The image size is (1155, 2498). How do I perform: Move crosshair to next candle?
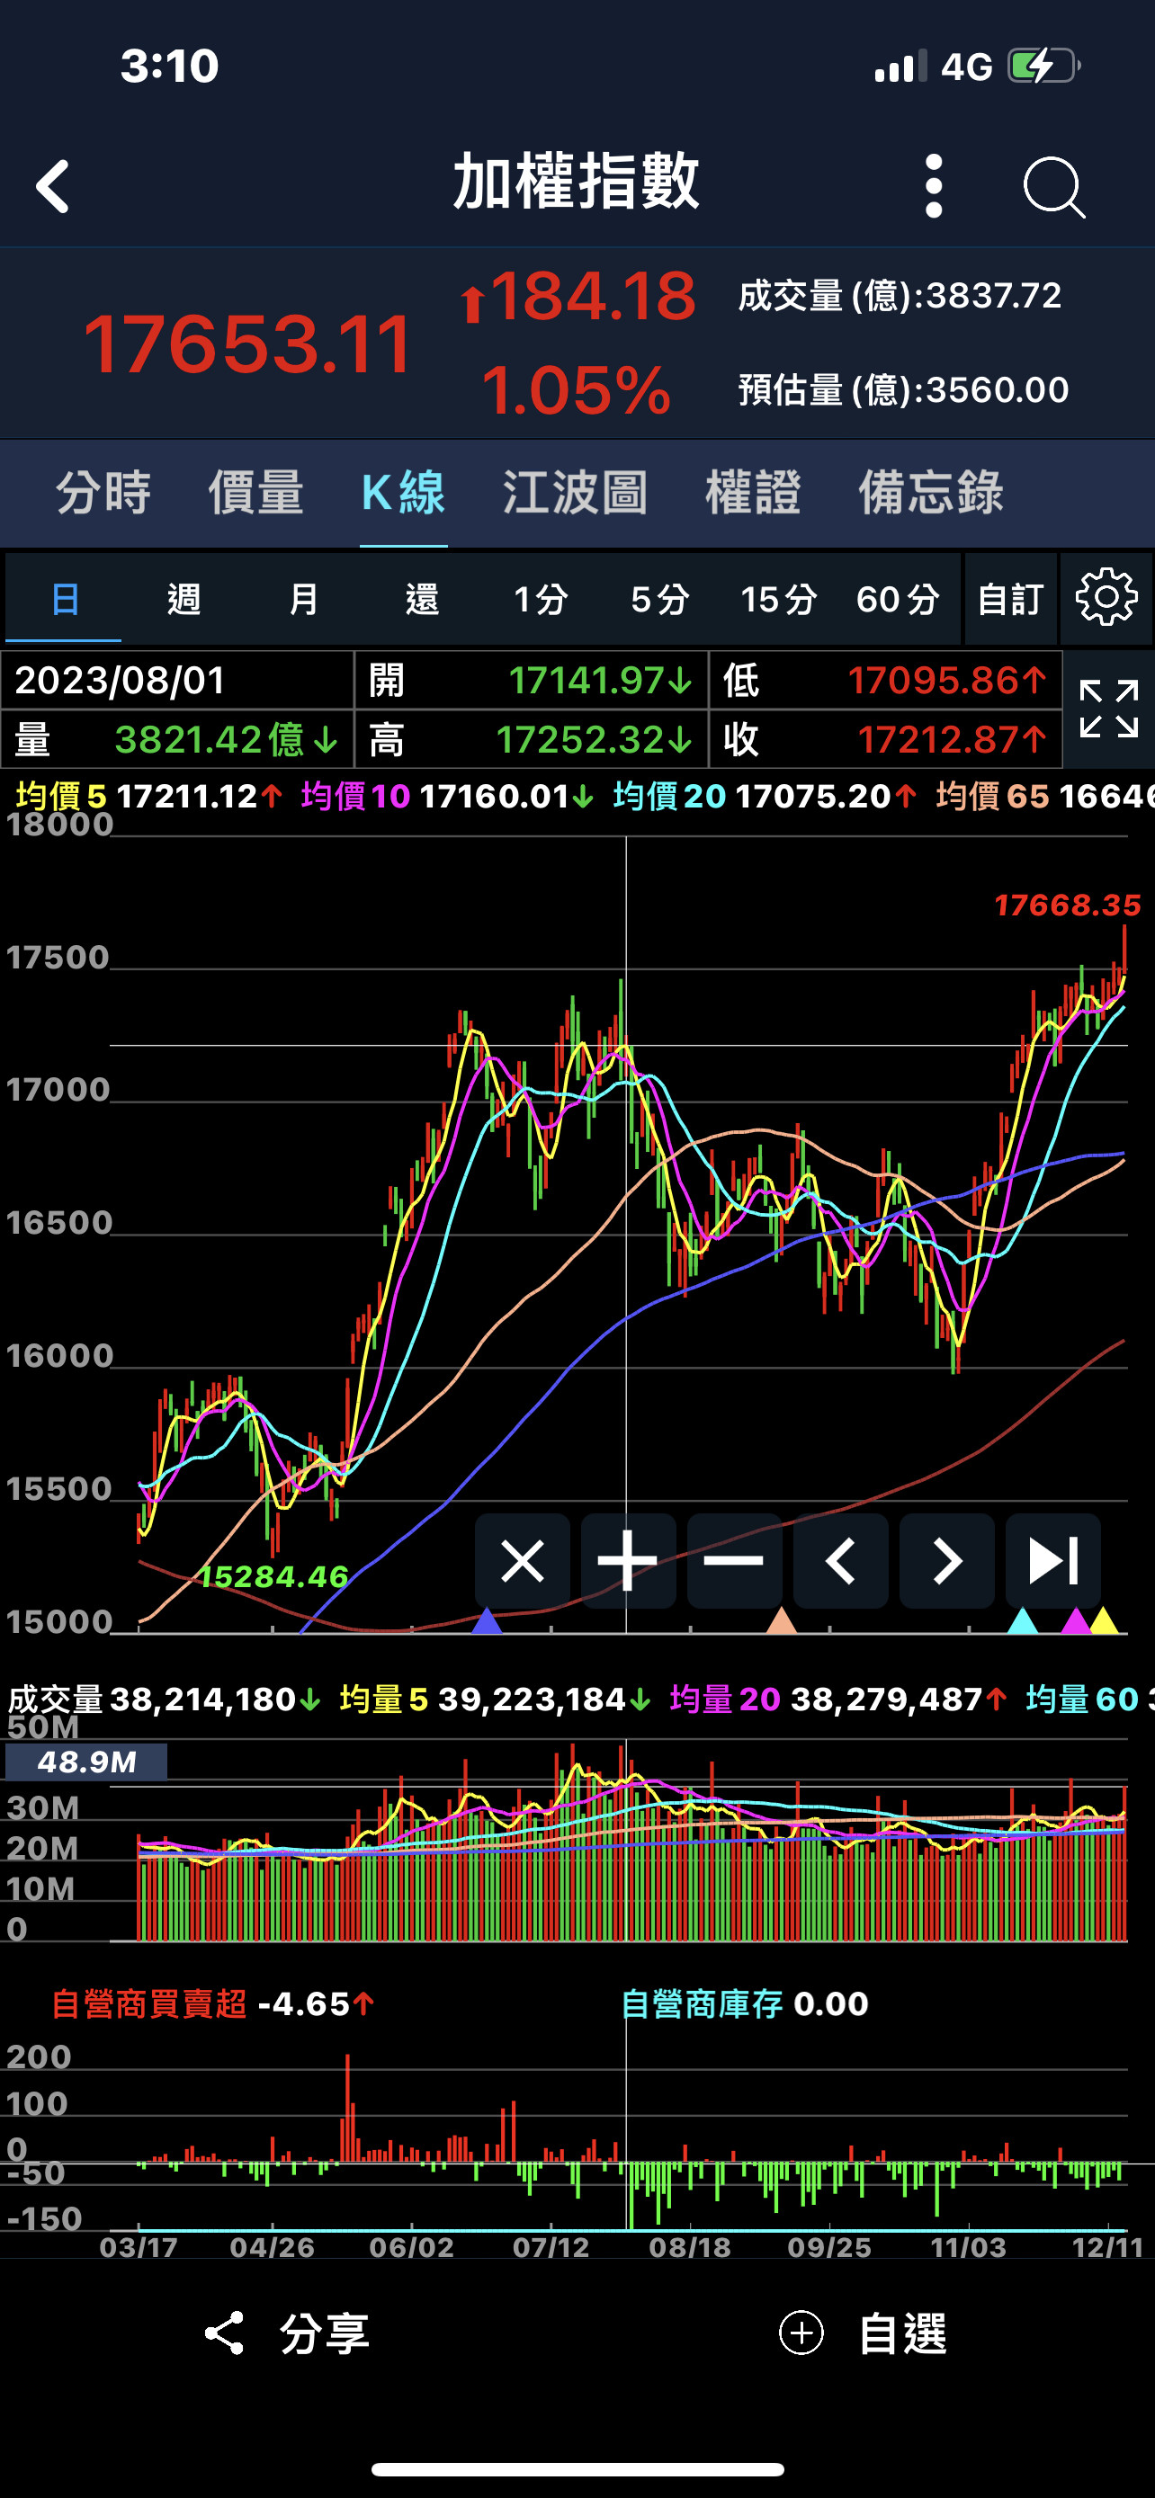(946, 1561)
